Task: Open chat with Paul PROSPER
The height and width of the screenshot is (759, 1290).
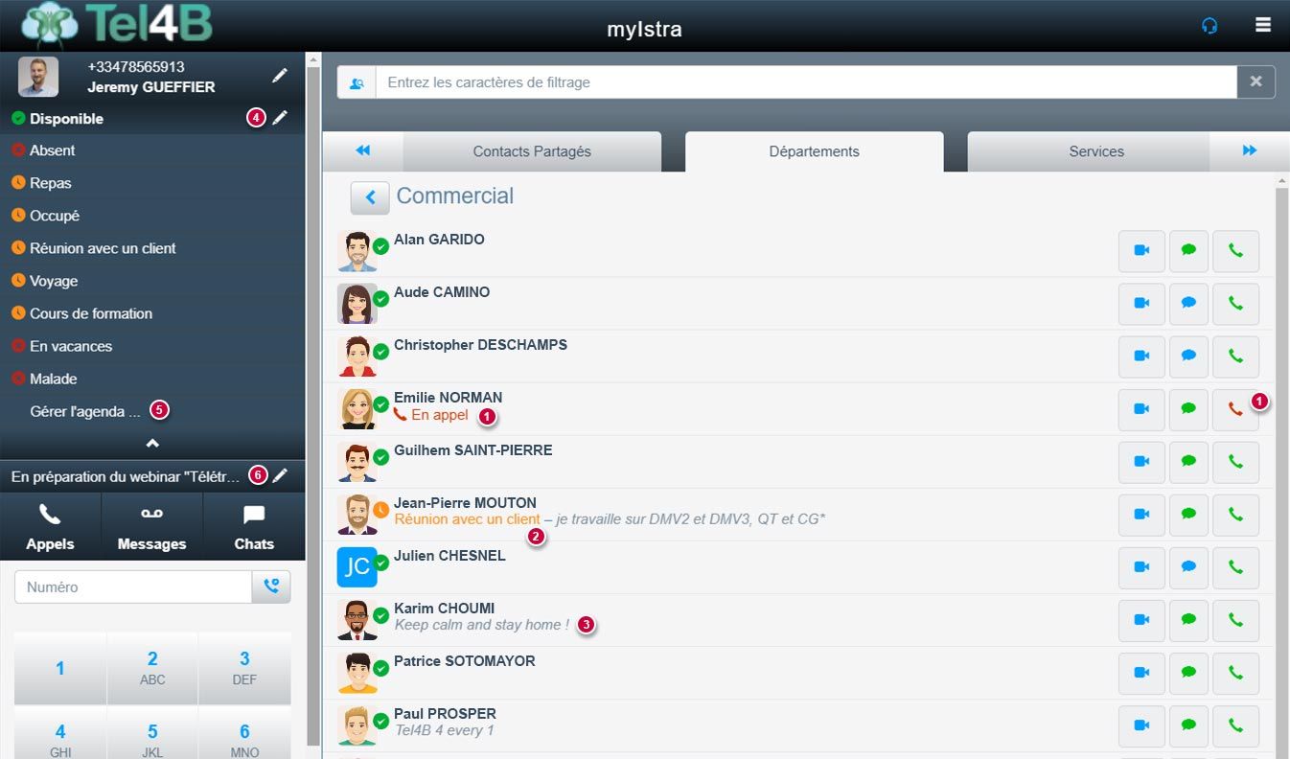Action: coord(1188,725)
